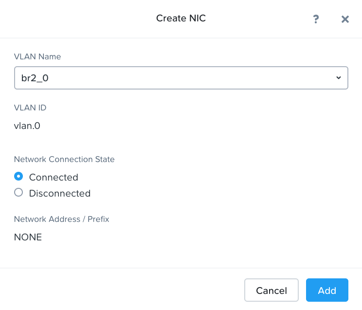
Task: Click the blue Add button
Action: pos(327,290)
